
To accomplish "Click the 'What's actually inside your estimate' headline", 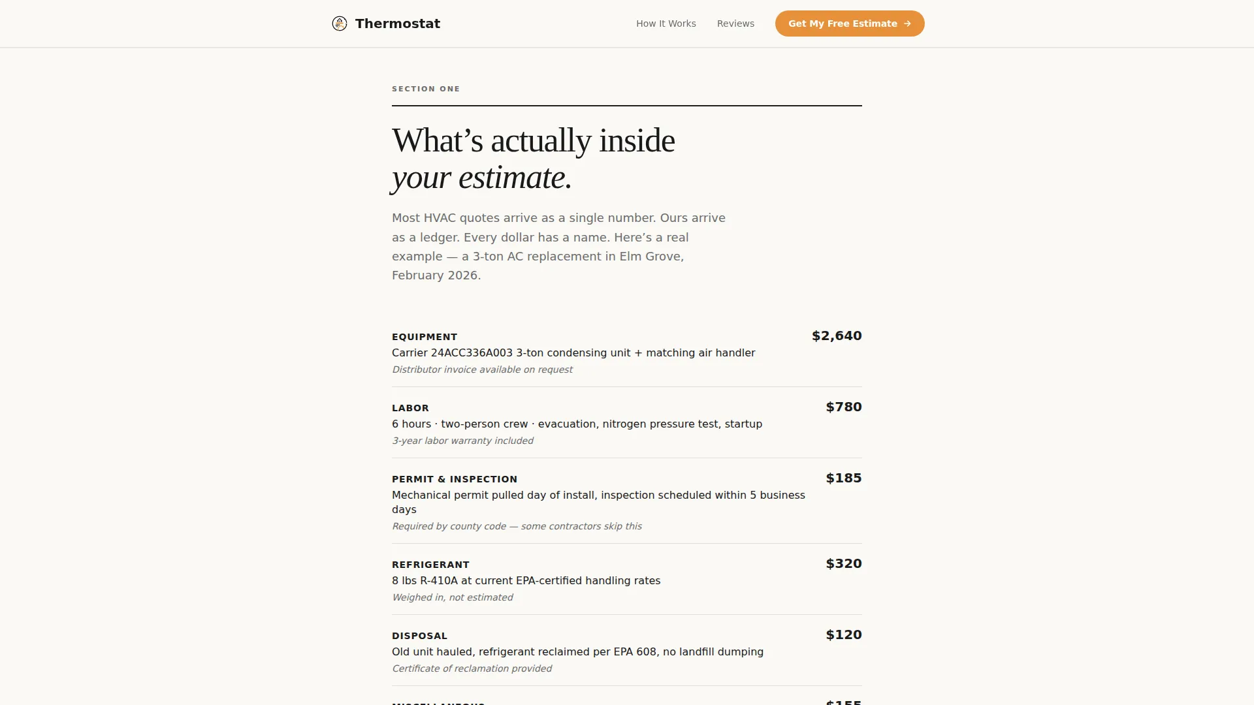I will tap(534, 159).
